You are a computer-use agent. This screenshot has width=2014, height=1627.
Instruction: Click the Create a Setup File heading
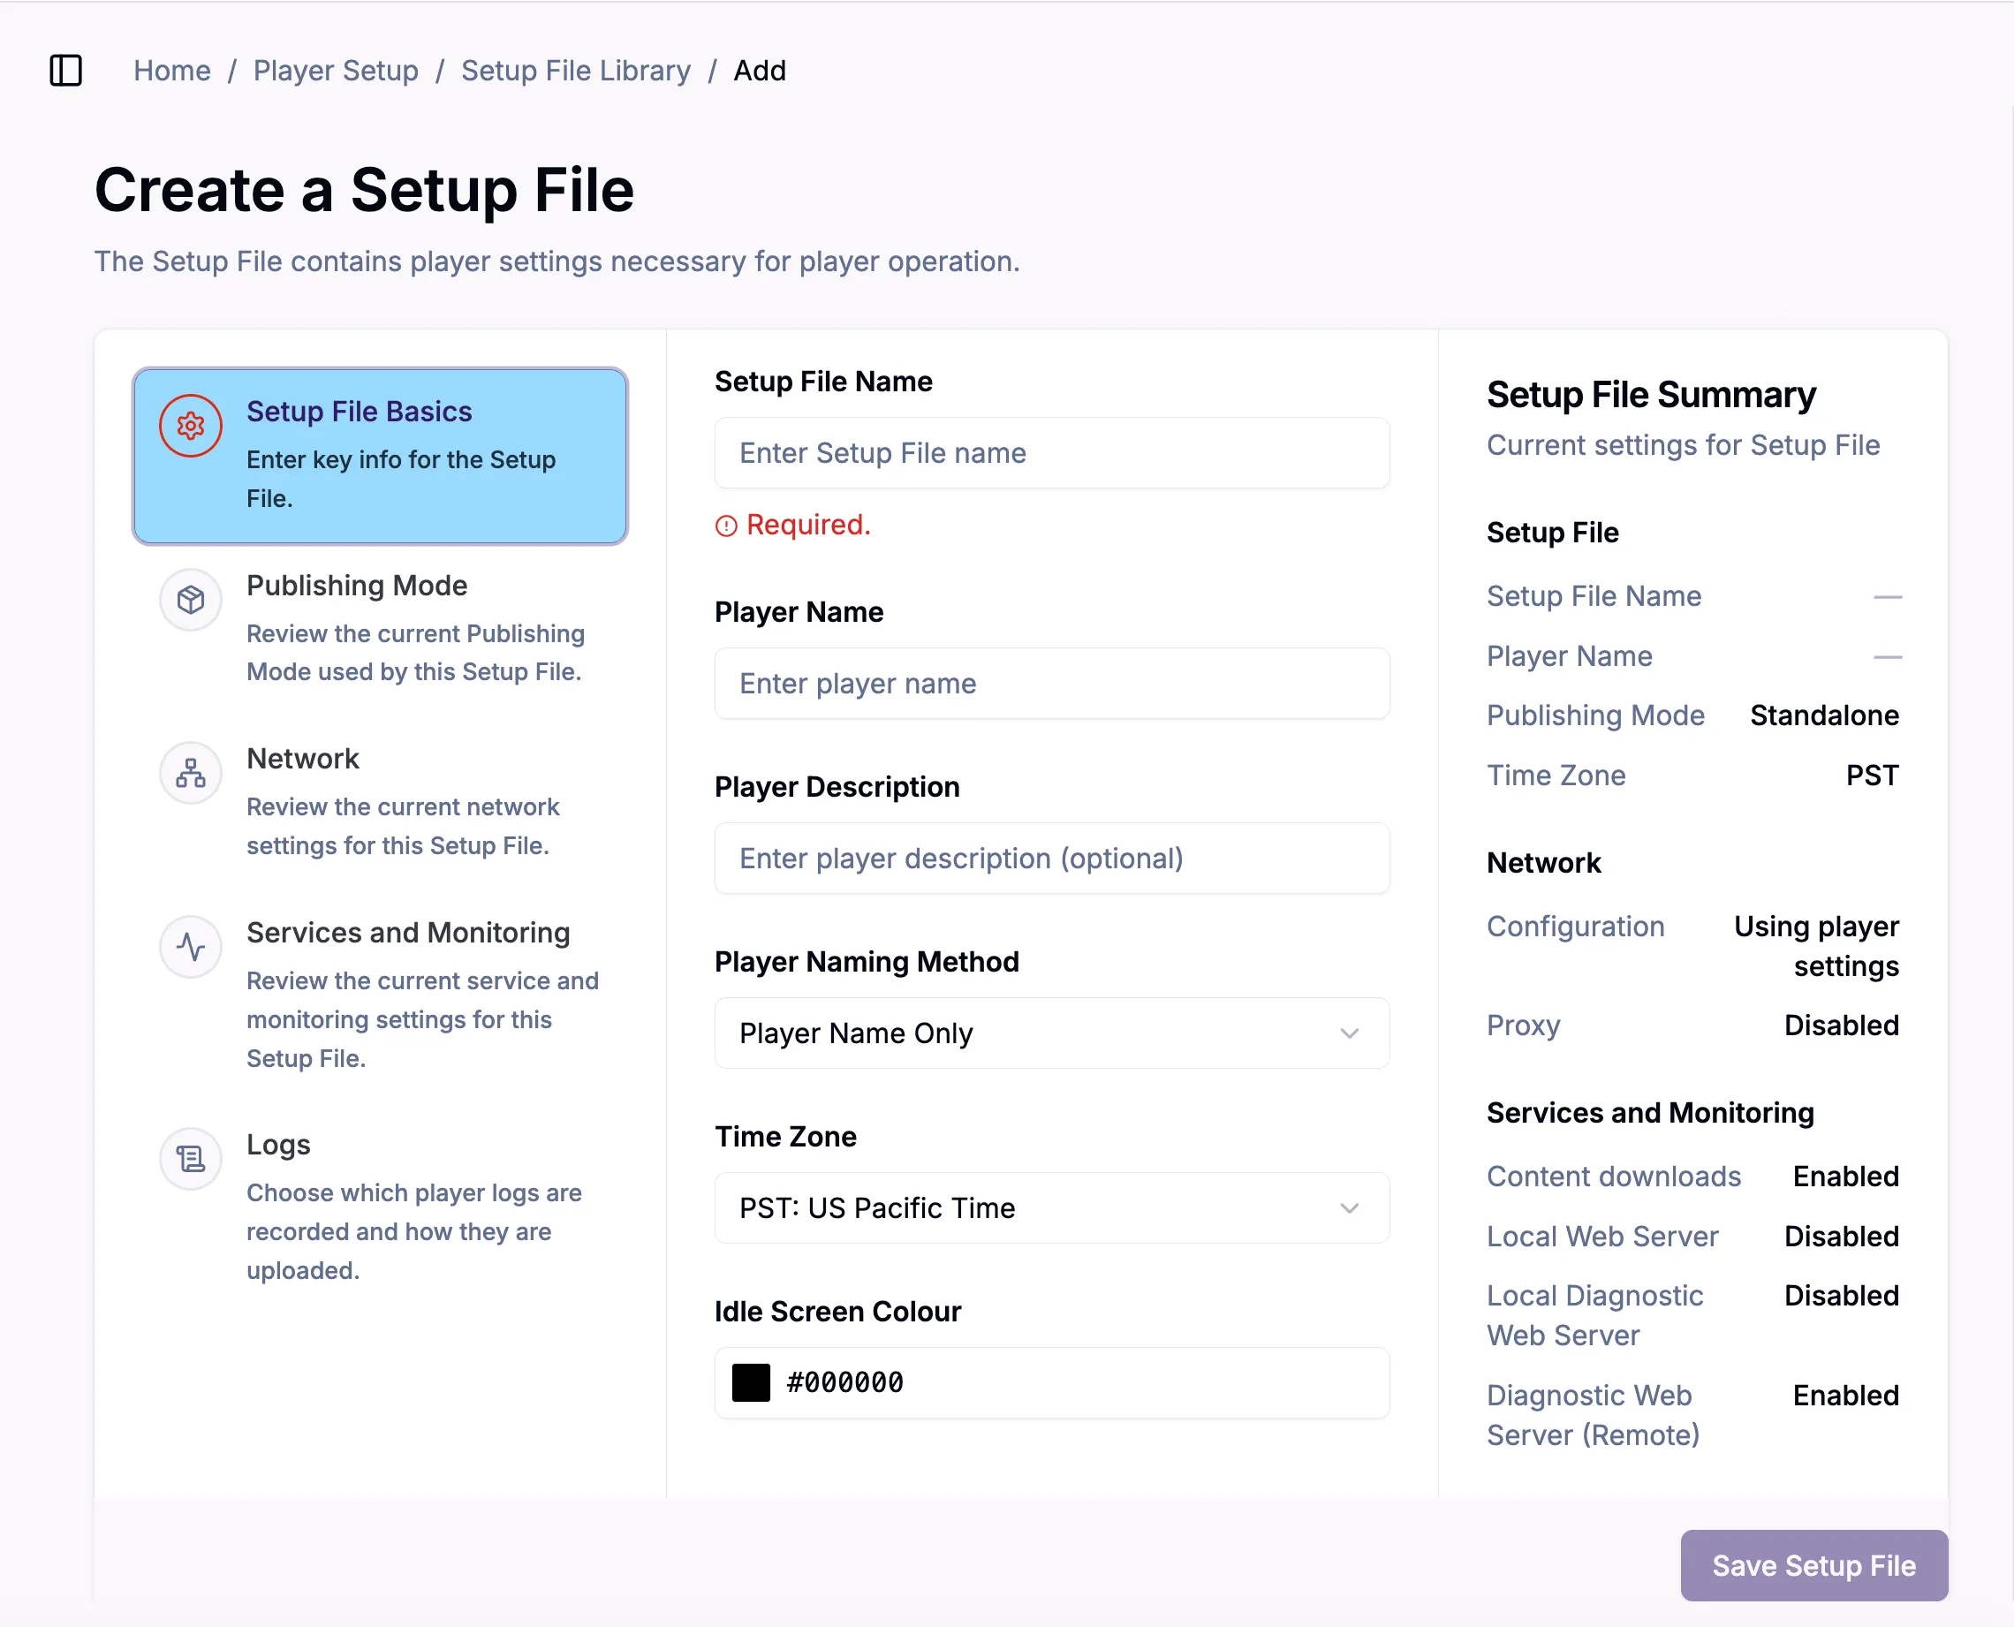[365, 190]
